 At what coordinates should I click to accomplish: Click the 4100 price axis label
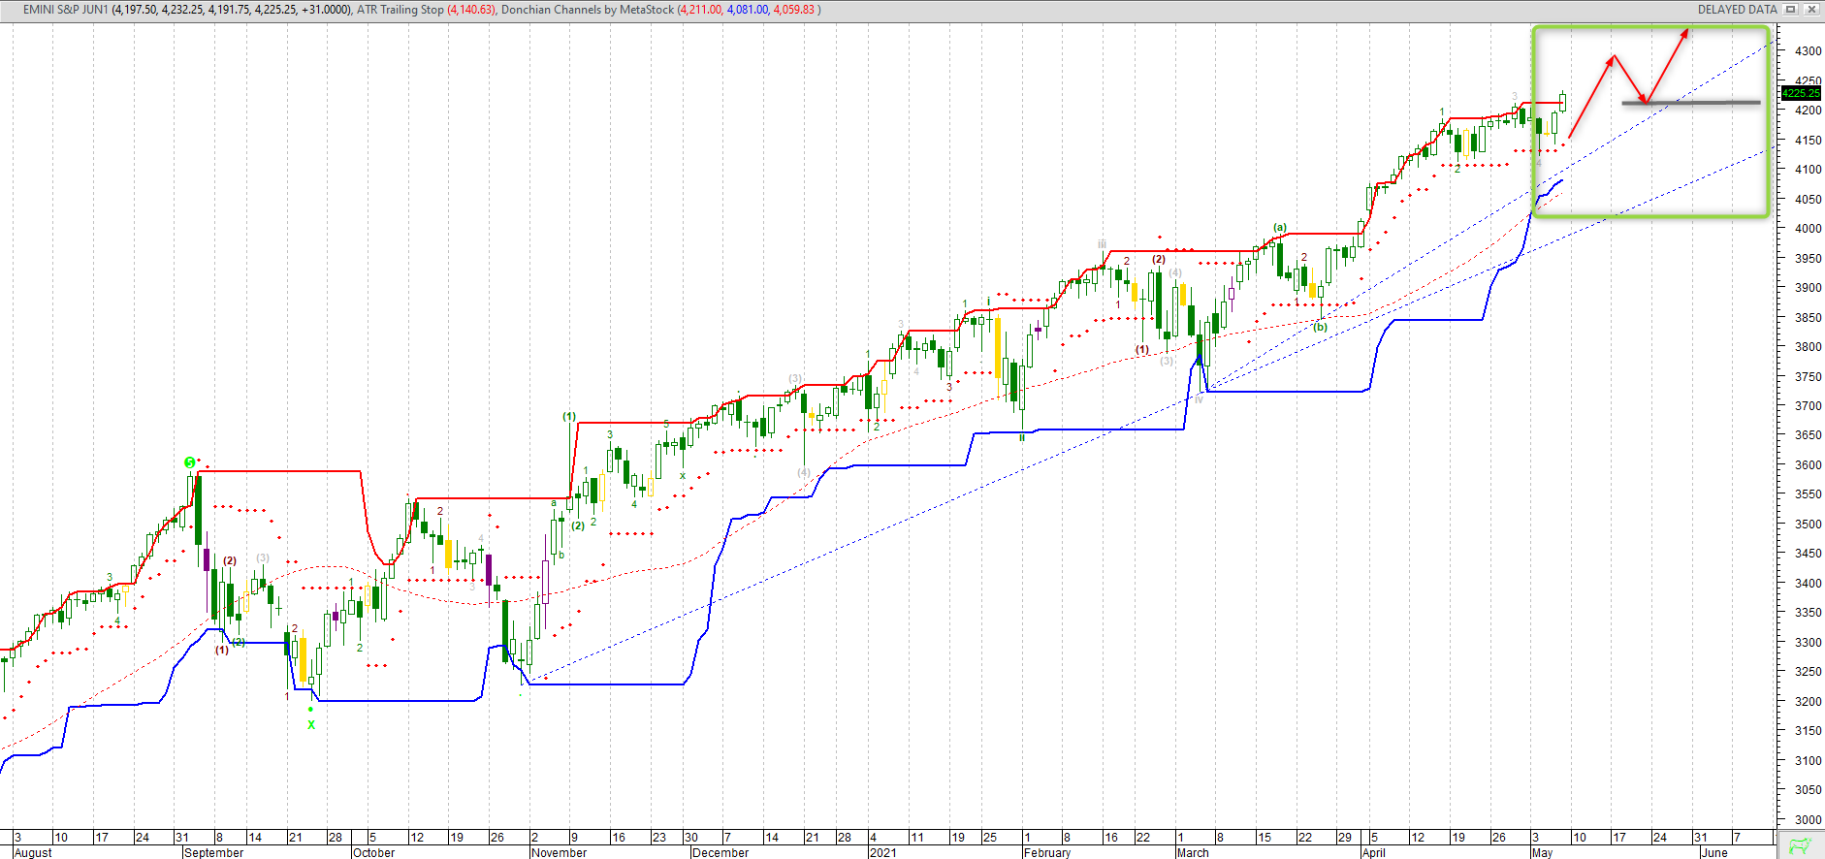[x=1809, y=170]
